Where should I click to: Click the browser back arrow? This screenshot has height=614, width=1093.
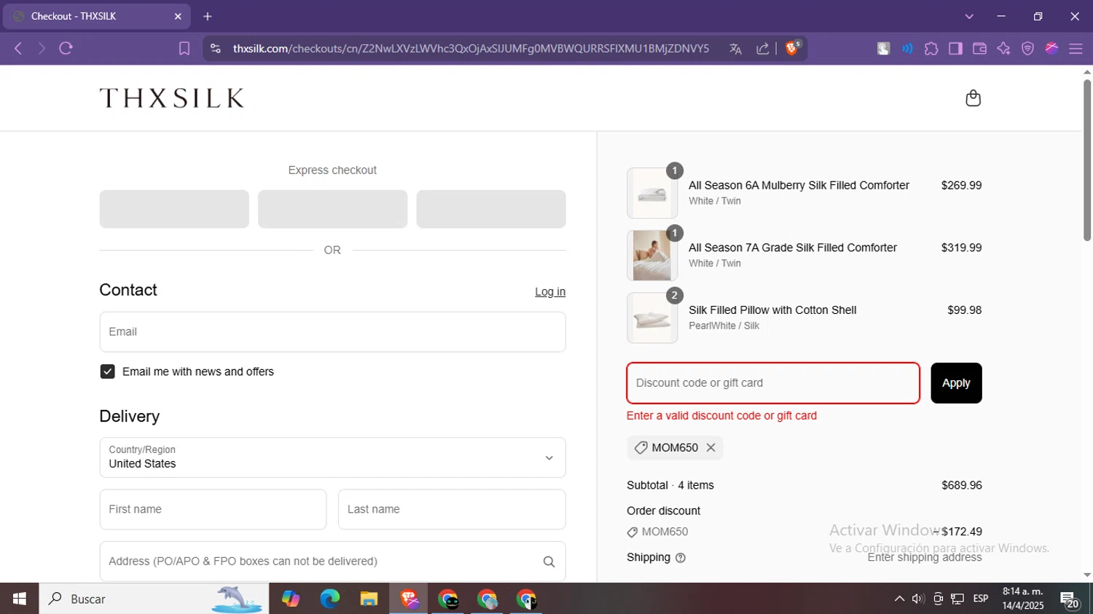click(x=18, y=49)
